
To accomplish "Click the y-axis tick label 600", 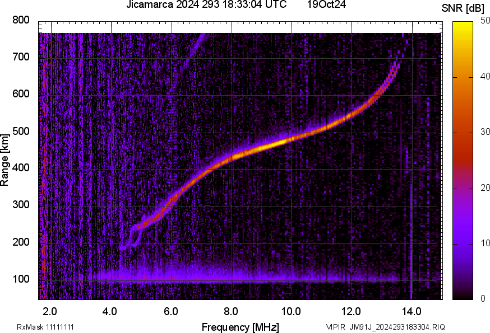I will (x=21, y=94).
